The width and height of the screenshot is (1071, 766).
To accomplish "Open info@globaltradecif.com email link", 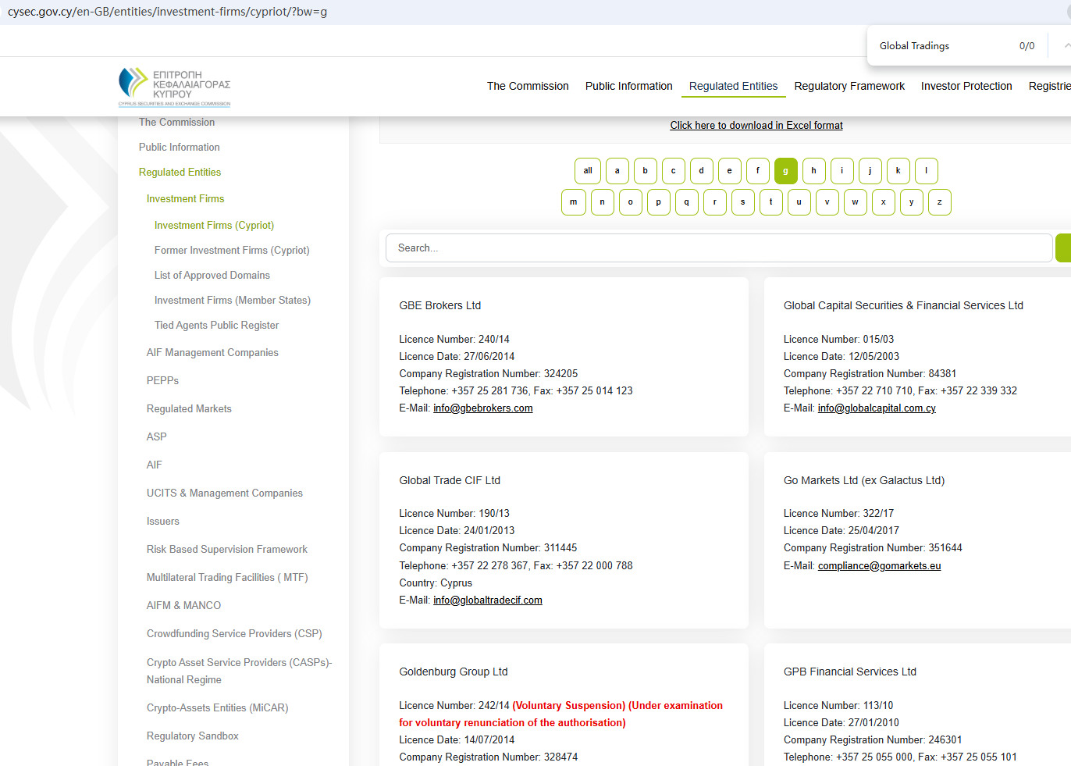I will click(x=487, y=600).
